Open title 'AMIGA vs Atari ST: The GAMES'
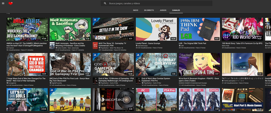The height and width of the screenshot is (113, 271). [27, 44]
